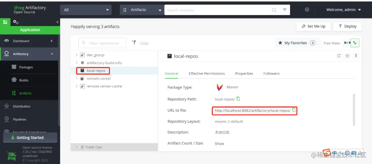Refresh local-repos with the reload icon
The width and height of the screenshot is (372, 164).
click(339, 56)
